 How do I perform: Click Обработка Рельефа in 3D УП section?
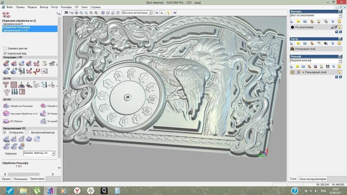(x=18, y=106)
